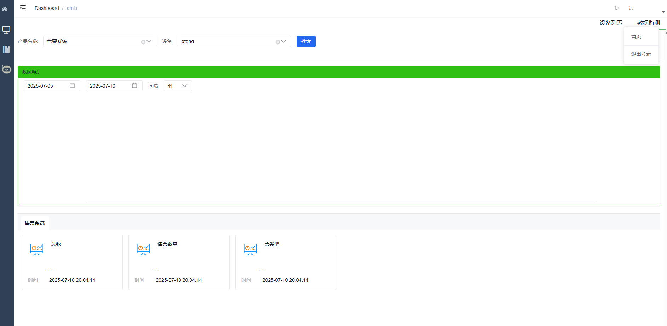Image resolution: width=667 pixels, height=326 pixels.
Task: Choose 退出登录 to log out
Action: pyautogui.click(x=641, y=54)
